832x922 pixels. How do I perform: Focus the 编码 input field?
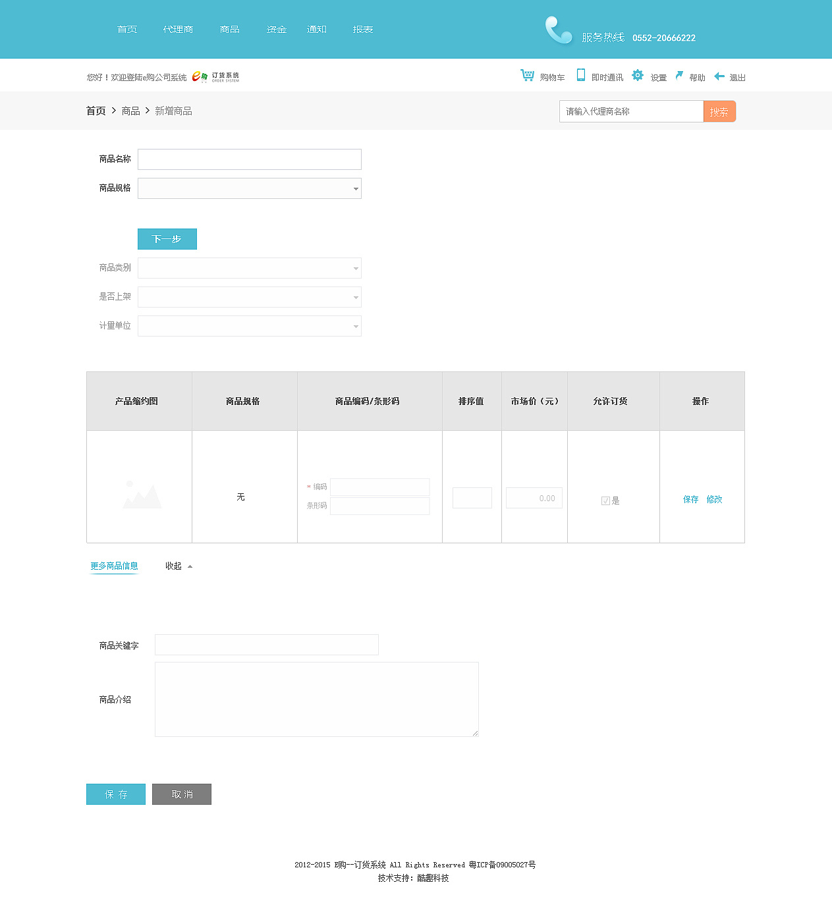(379, 487)
